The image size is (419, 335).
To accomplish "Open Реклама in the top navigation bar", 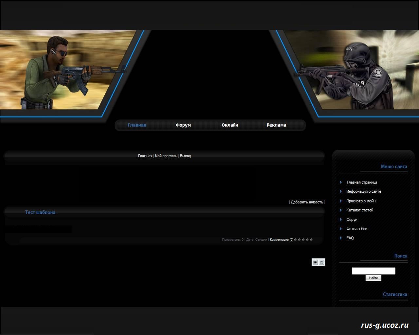I will pyautogui.click(x=276, y=125).
